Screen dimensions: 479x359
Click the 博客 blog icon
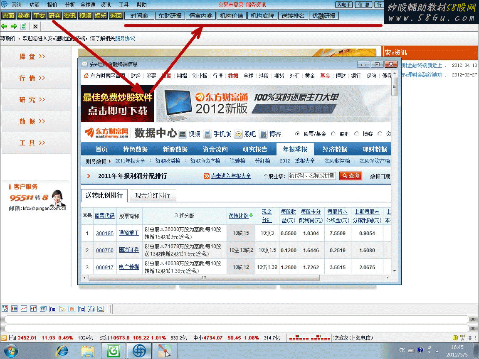tap(263, 134)
